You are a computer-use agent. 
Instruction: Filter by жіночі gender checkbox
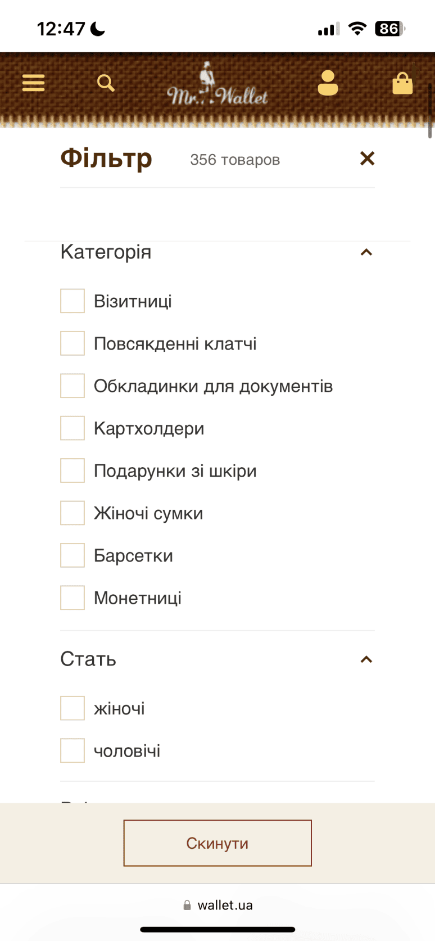72,708
